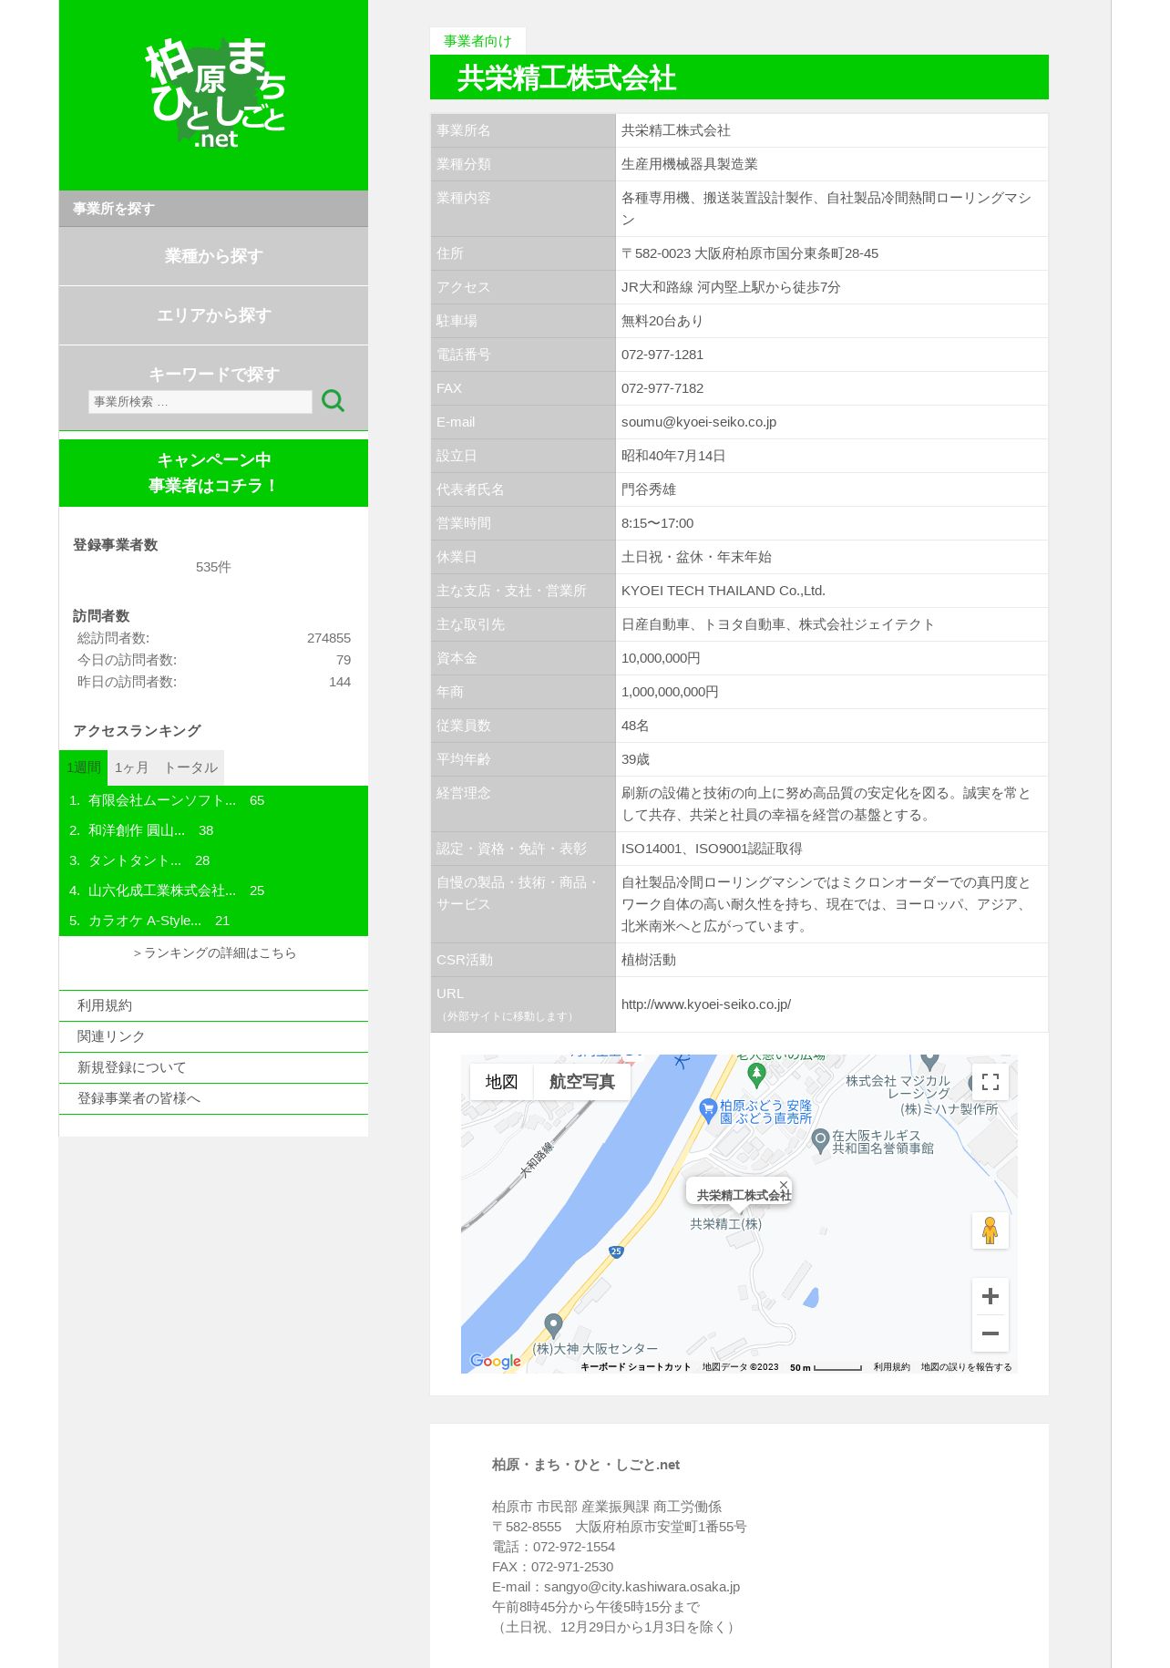Open ranking entry 和洋創作 圓山
The height and width of the screenshot is (1668, 1170).
click(137, 830)
